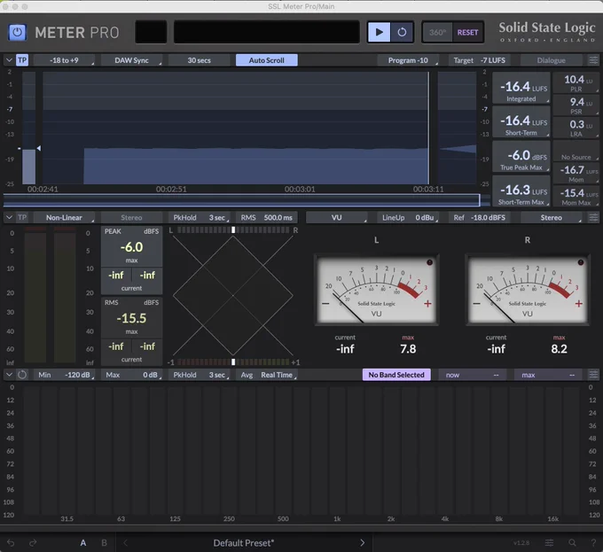Click the RESET button
This screenshot has height=552, width=603.
coord(467,32)
